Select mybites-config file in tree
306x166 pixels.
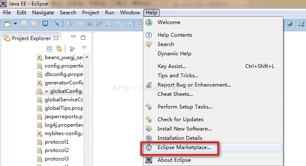pos(60,133)
